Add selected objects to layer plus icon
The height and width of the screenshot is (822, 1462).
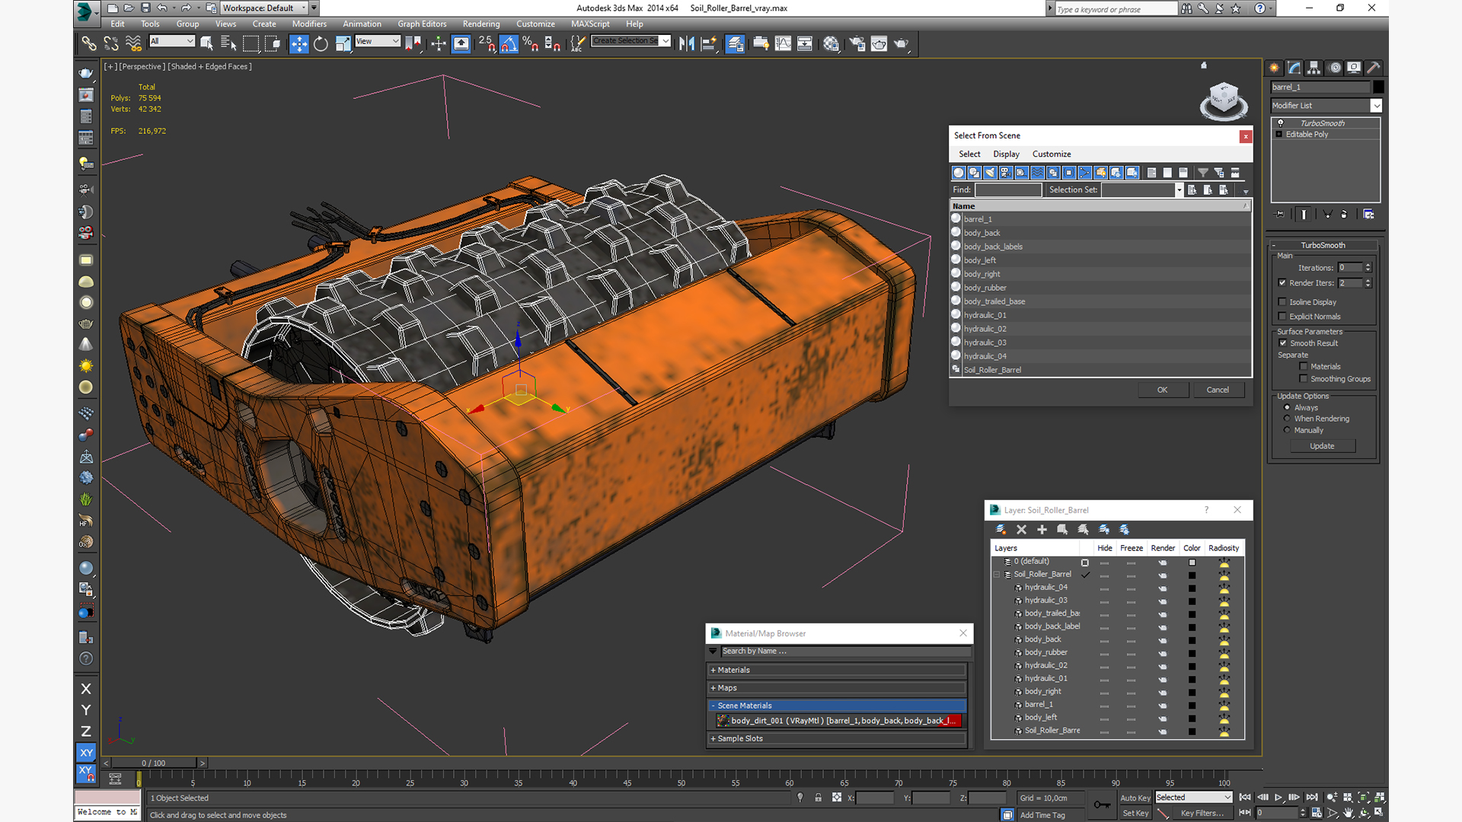click(x=1042, y=529)
